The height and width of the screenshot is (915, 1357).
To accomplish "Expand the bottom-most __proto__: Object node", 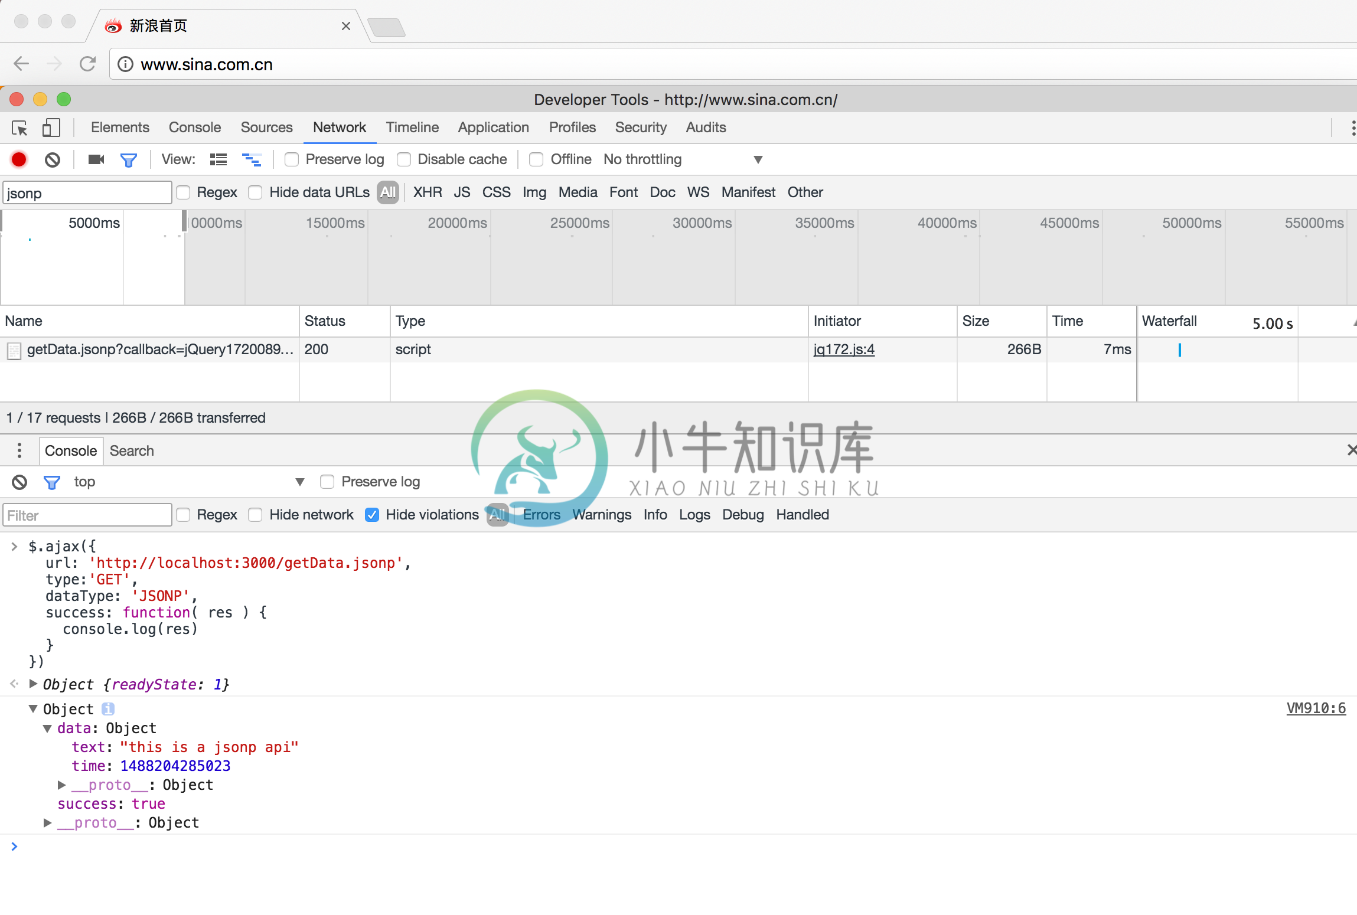I will coord(48,823).
